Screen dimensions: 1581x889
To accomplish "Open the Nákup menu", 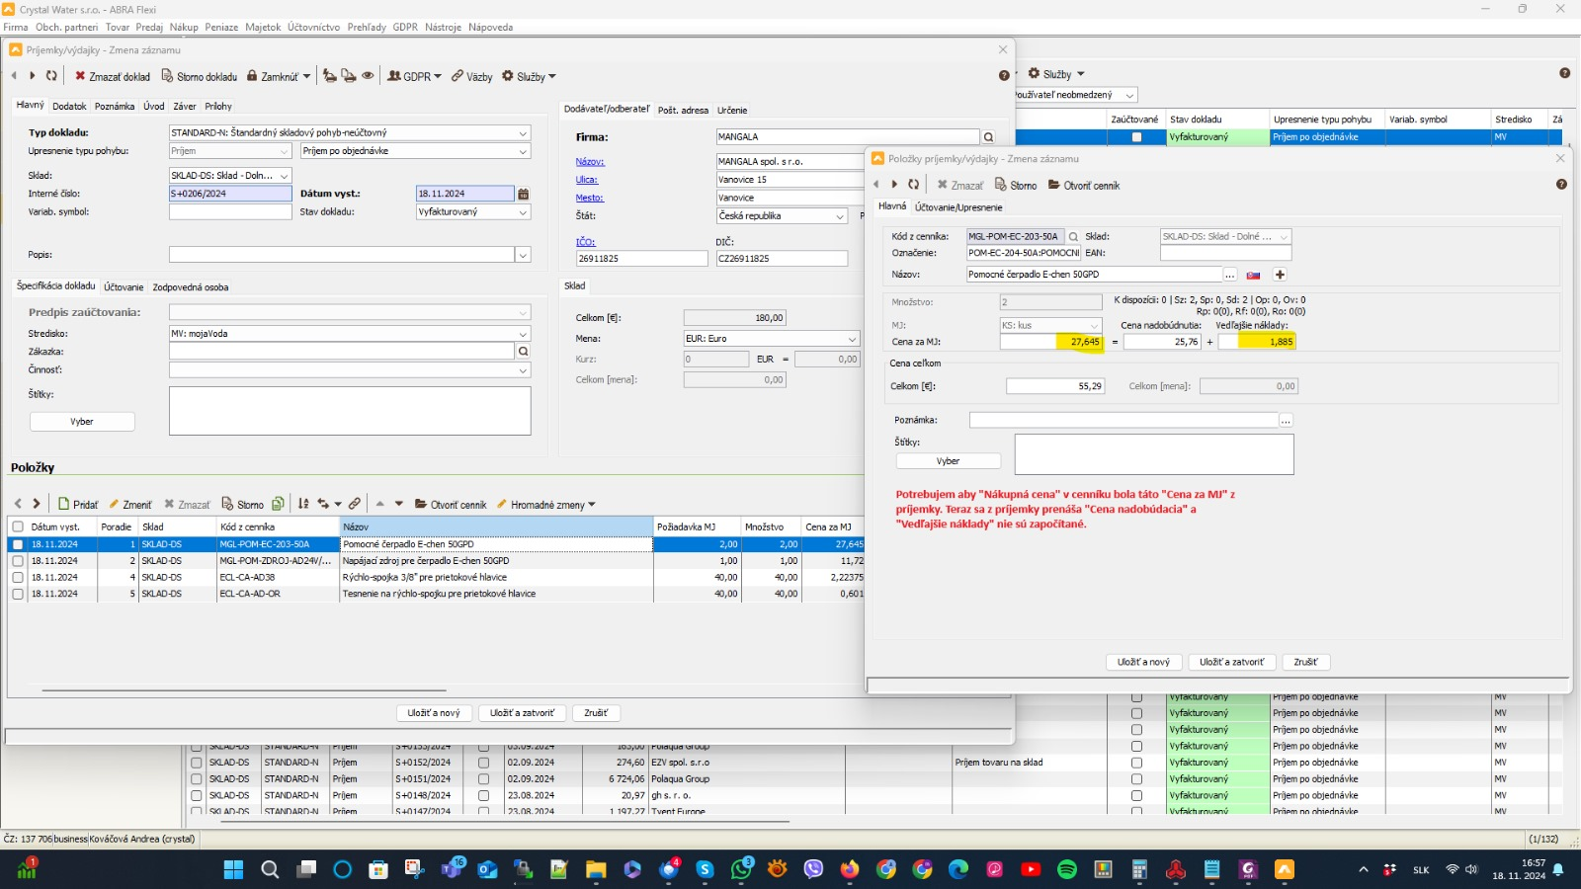I will (x=184, y=27).
